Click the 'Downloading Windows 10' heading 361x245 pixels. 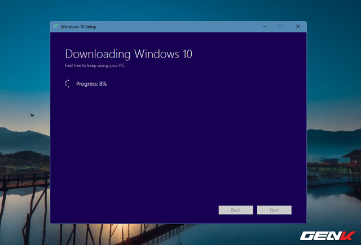tap(129, 54)
